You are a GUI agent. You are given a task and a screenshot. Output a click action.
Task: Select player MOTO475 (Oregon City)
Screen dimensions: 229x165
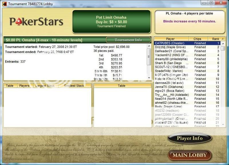click(187, 75)
